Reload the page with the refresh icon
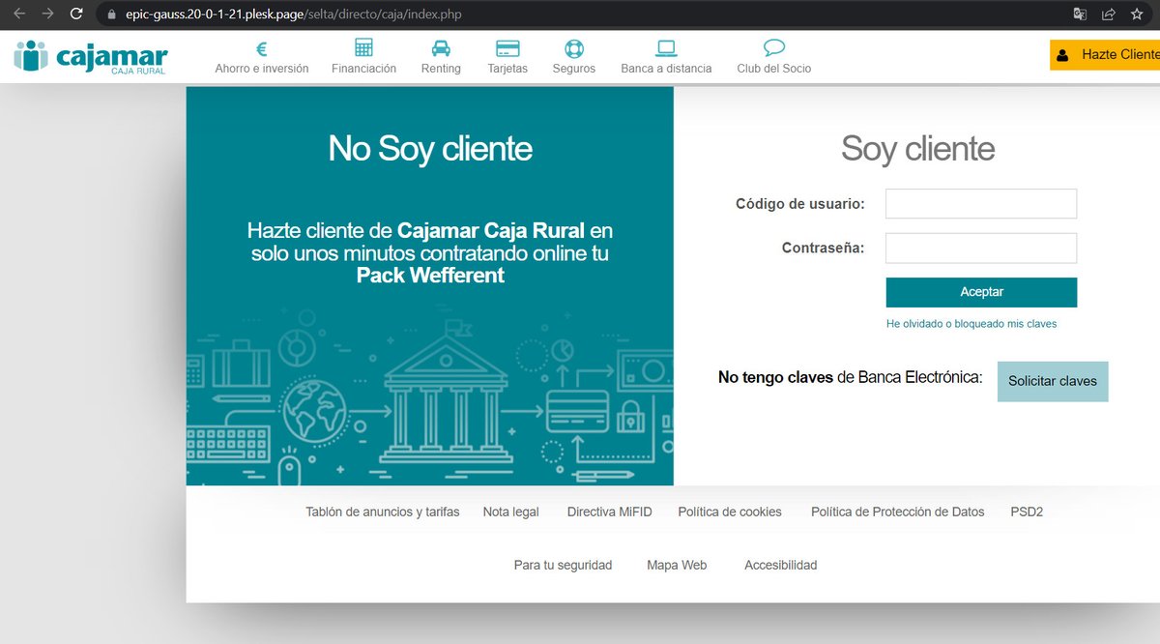Screen dimensions: 1160x644 tap(76, 15)
